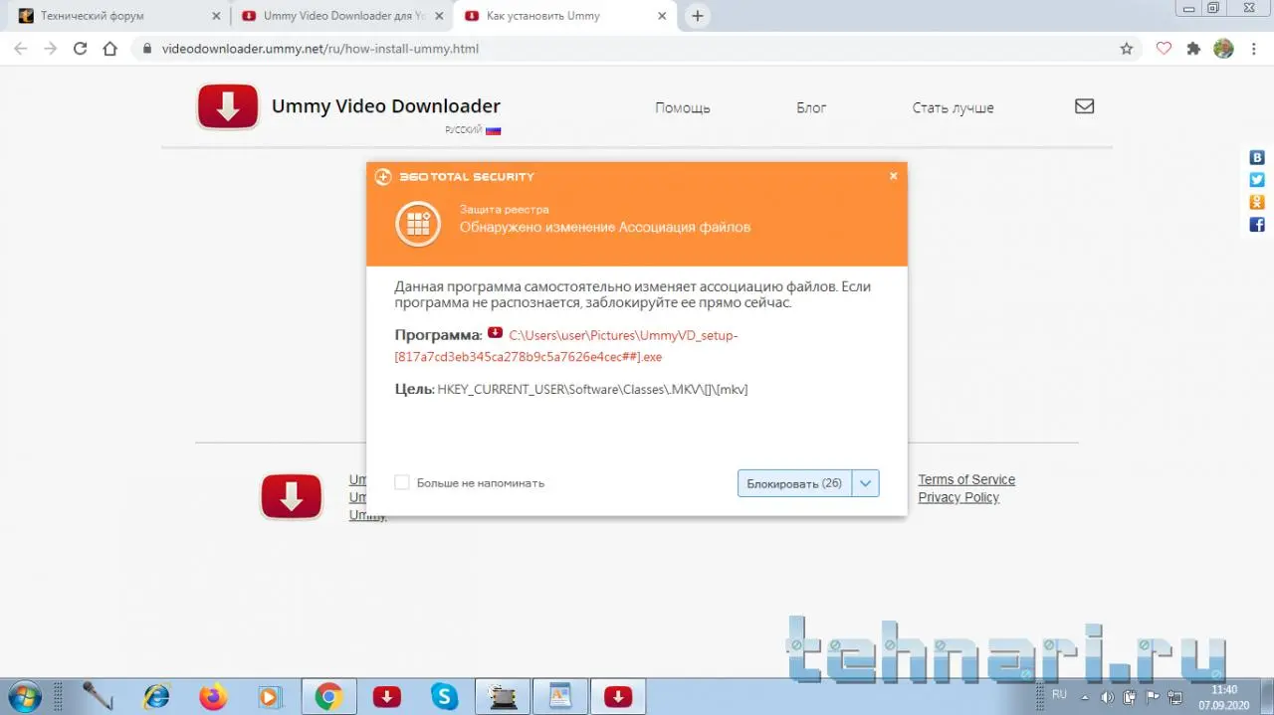Open the last red Ummy taskbar icon
Screen dimensions: 1274x715
[618, 696]
